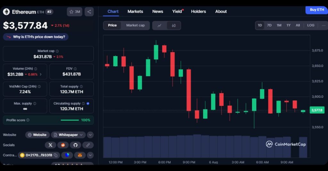Click the Profile score progress bar

pos(70,120)
